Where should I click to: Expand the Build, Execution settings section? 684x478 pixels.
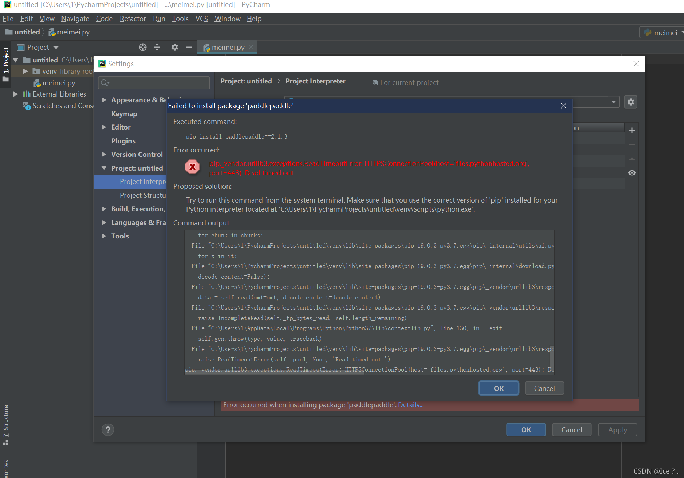click(x=104, y=209)
